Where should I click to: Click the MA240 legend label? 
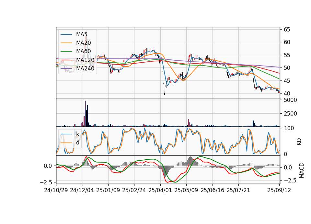[x=85, y=68]
